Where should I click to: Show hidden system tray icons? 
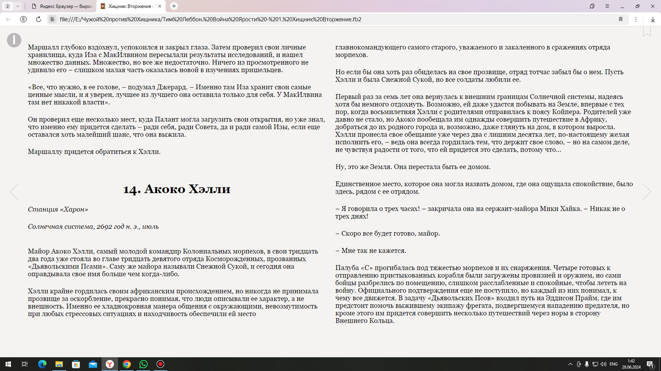[570, 364]
